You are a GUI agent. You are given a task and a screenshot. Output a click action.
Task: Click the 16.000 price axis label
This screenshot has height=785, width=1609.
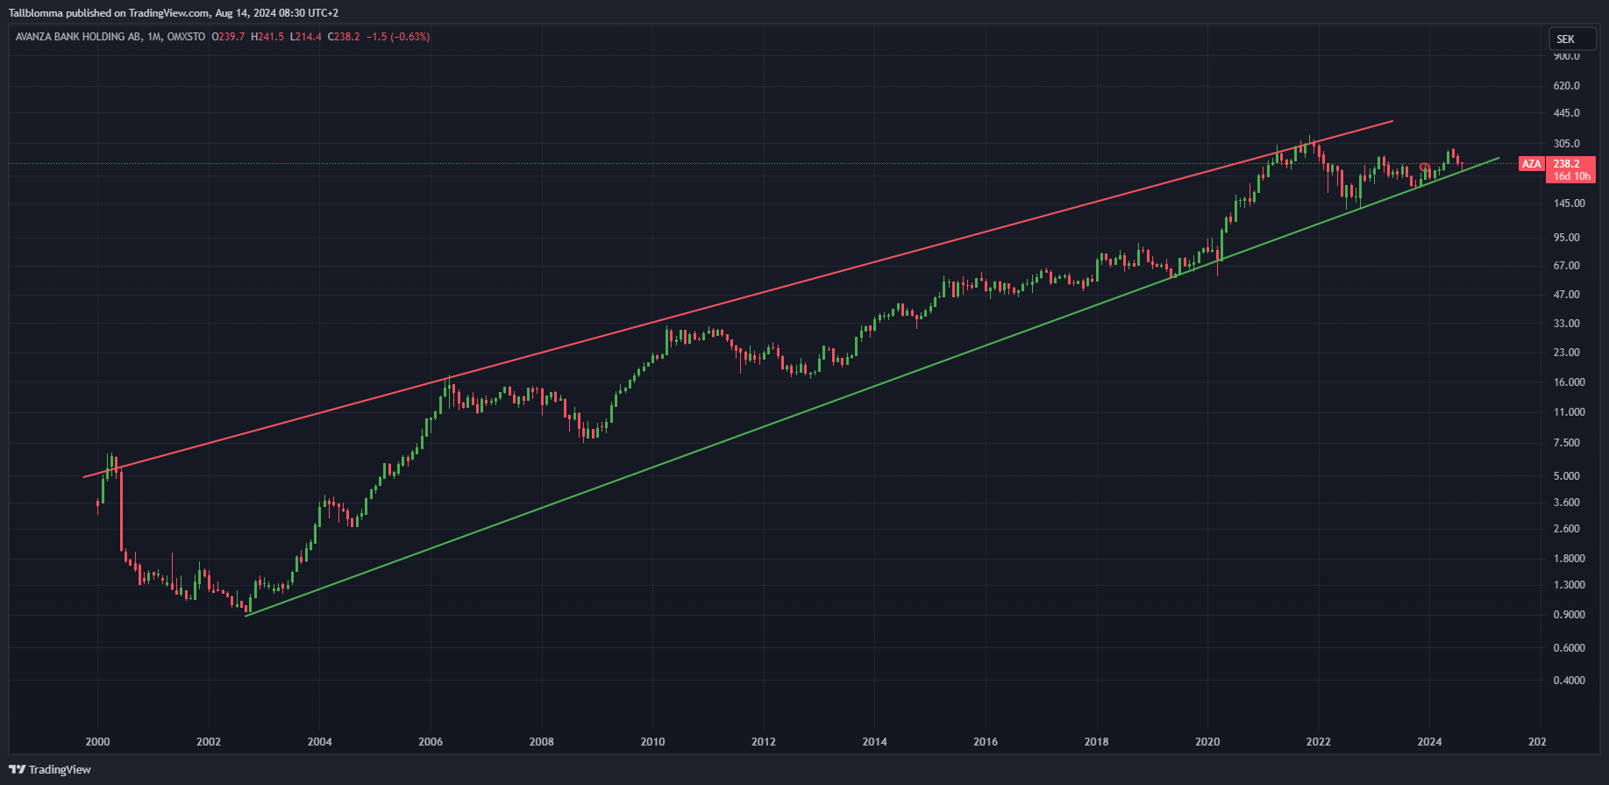1569,382
